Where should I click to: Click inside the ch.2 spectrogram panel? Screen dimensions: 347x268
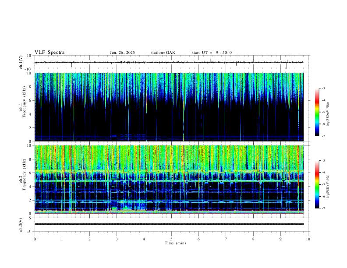(169, 180)
